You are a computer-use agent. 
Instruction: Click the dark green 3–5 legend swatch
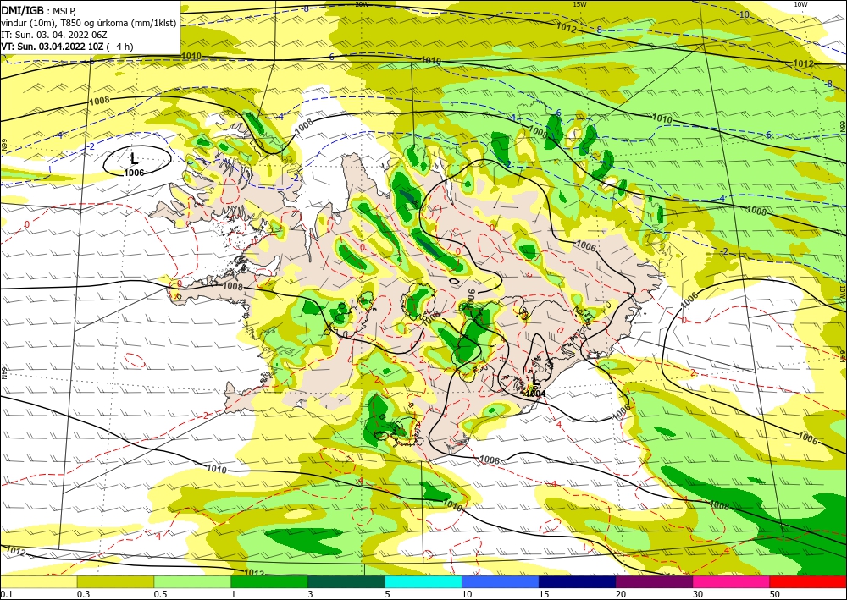point(346,581)
